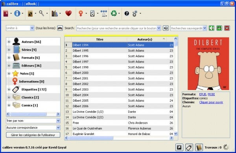Expand the Editeurs [36] category
The image size is (236, 153).
coord(9,66)
